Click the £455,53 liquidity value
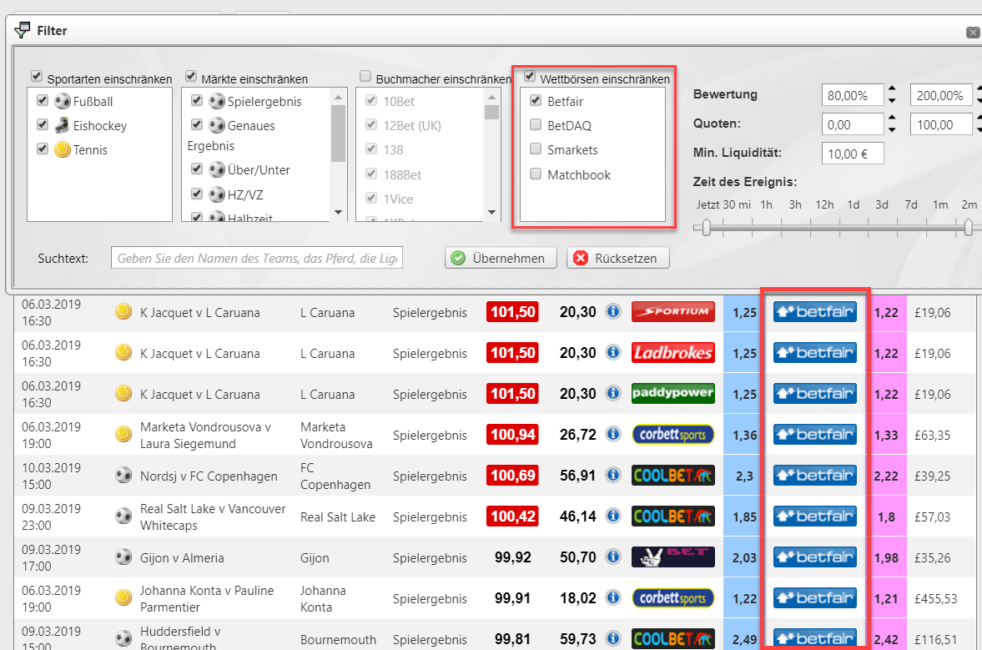Screen dimensions: 982x650 click(x=935, y=598)
